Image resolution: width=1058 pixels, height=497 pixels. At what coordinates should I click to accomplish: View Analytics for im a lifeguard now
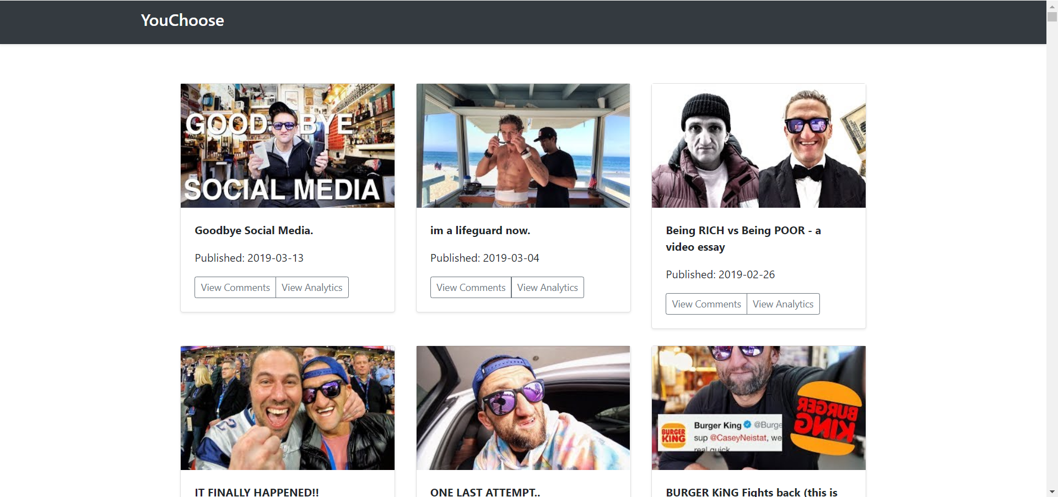(547, 288)
